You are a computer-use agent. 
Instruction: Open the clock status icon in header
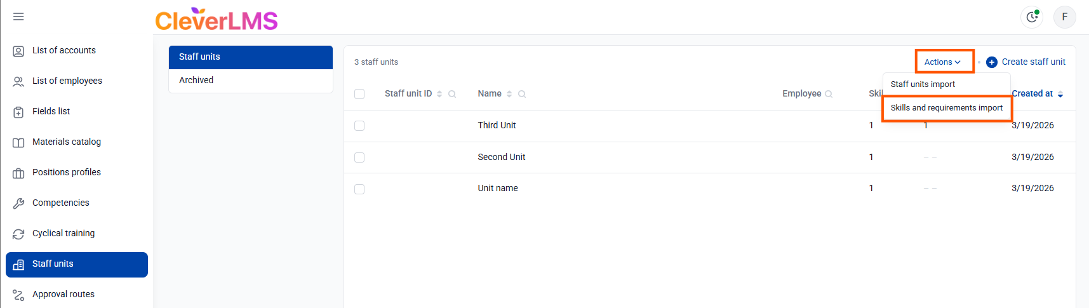click(1032, 17)
